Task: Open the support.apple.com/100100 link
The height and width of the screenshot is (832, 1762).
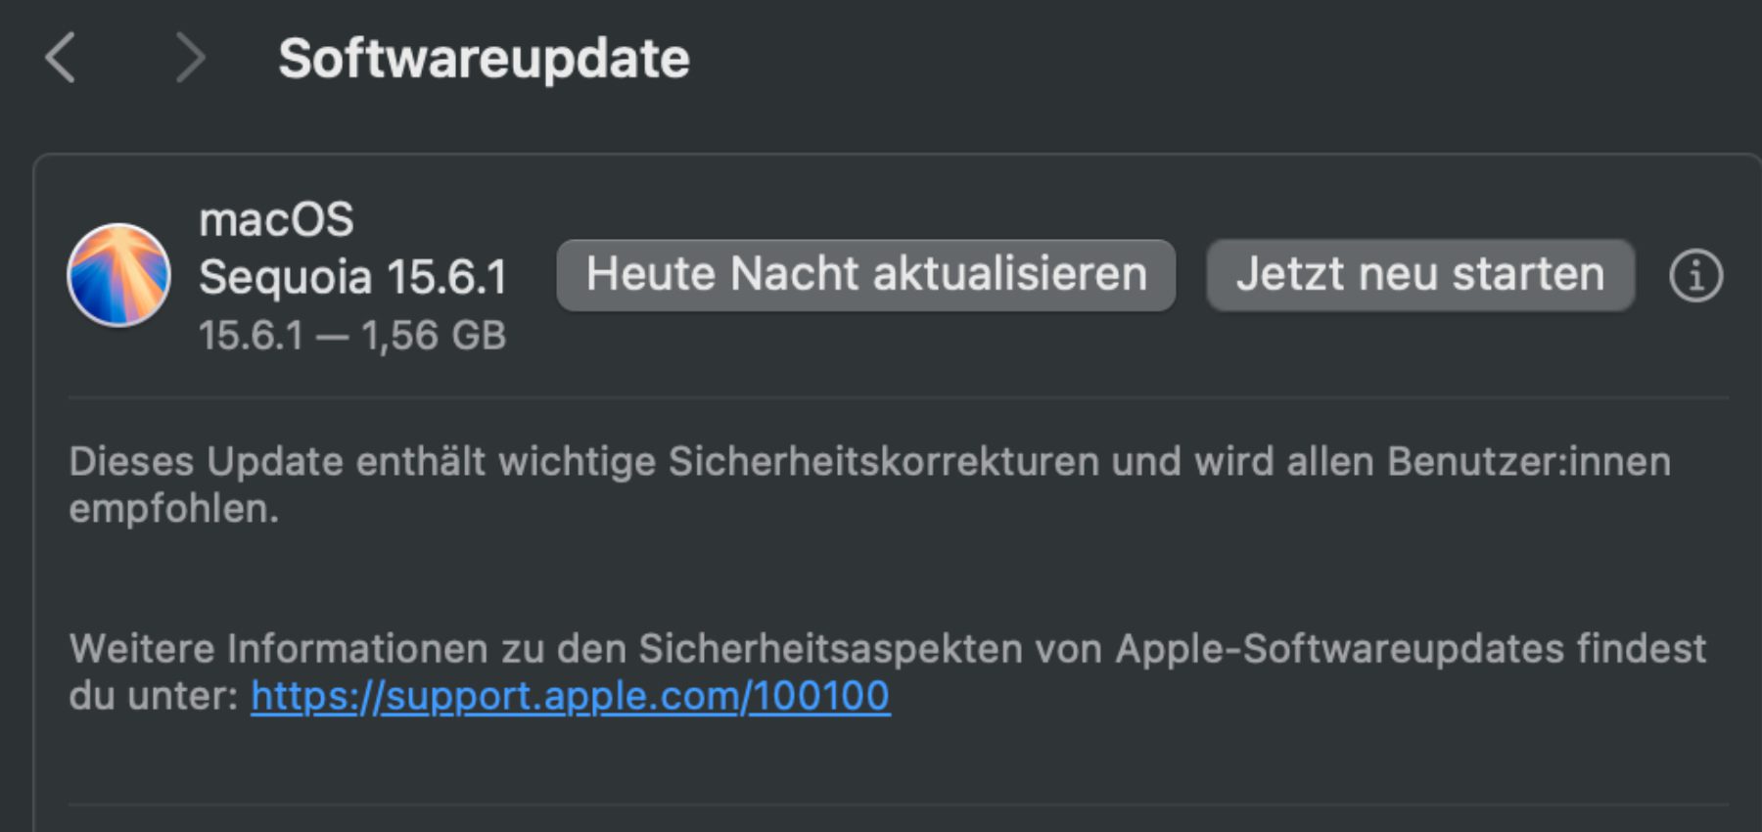Action: pyautogui.click(x=570, y=697)
